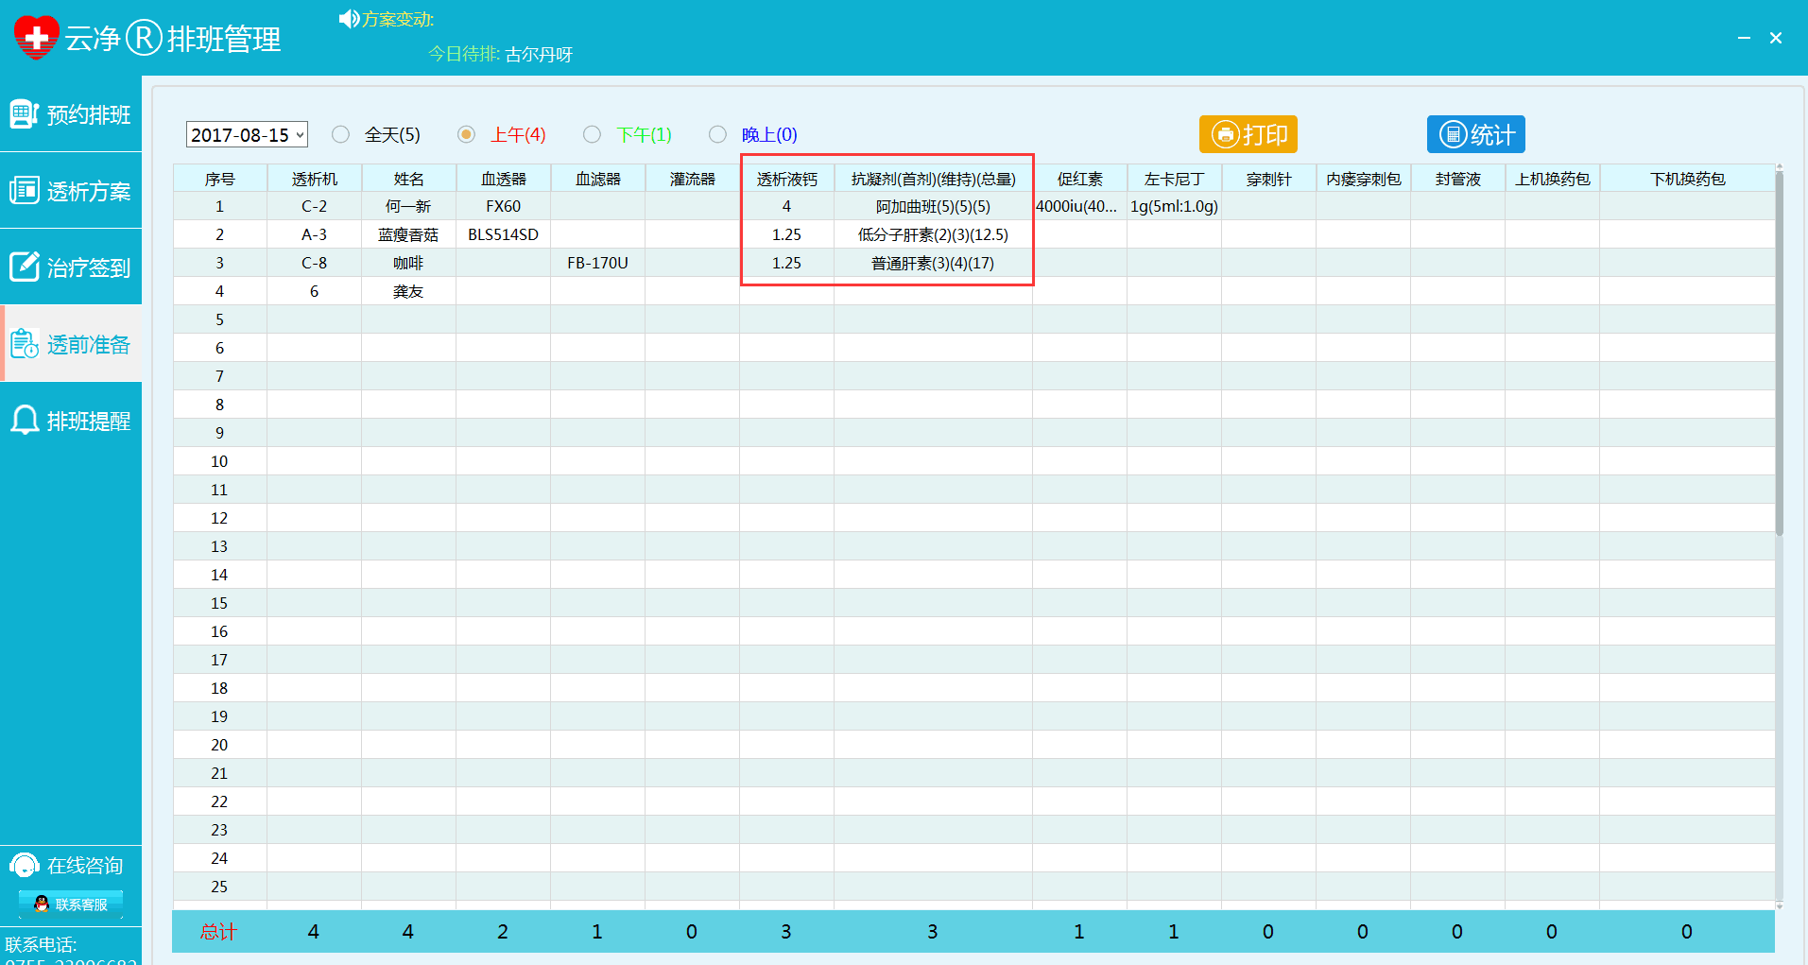Click the red heart app logo
Viewport: 1808px width, 965px height.
(x=37, y=38)
